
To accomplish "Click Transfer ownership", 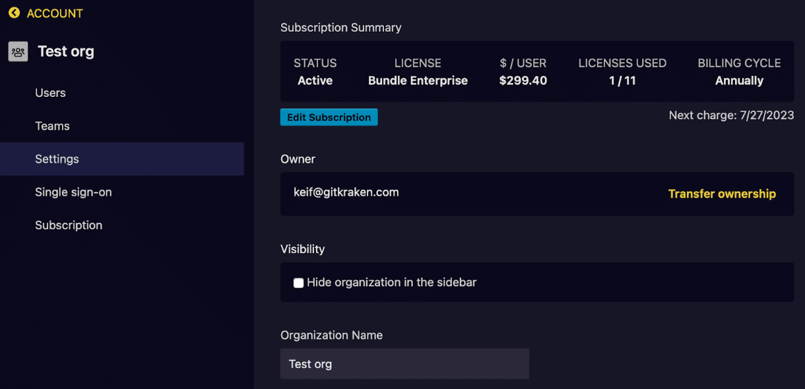I will tap(722, 194).
